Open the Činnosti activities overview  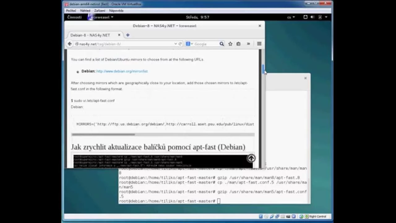coord(75,17)
